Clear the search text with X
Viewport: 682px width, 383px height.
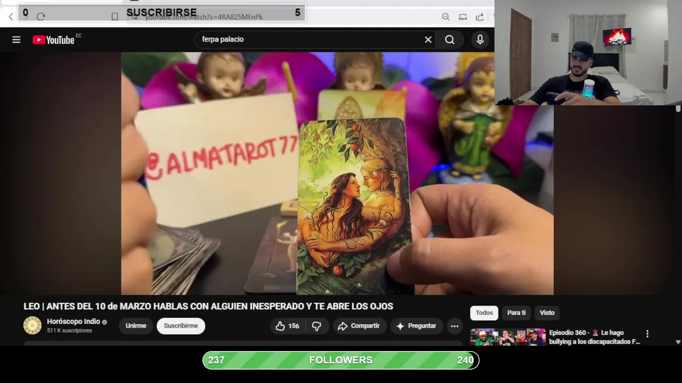tap(428, 39)
